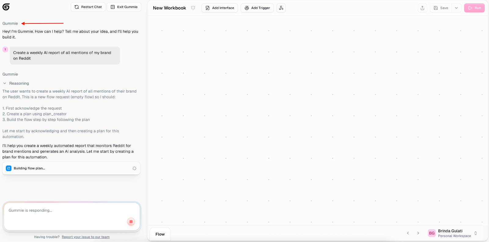Click the Gumloop logo icon
The image size is (489, 242).
(6, 7)
